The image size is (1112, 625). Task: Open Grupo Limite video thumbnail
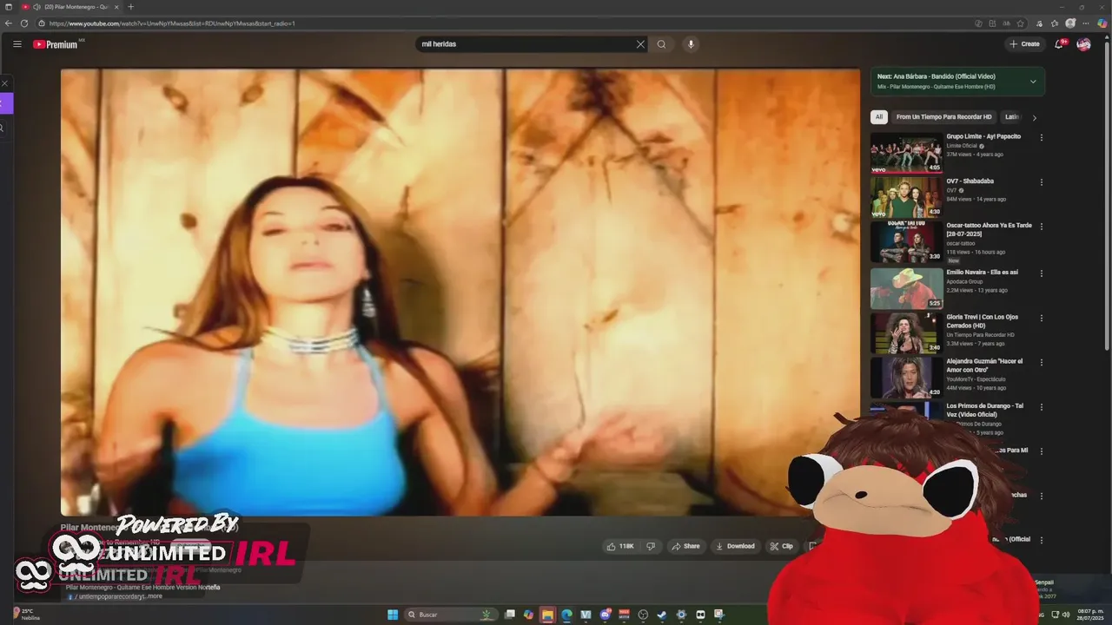[x=906, y=153]
